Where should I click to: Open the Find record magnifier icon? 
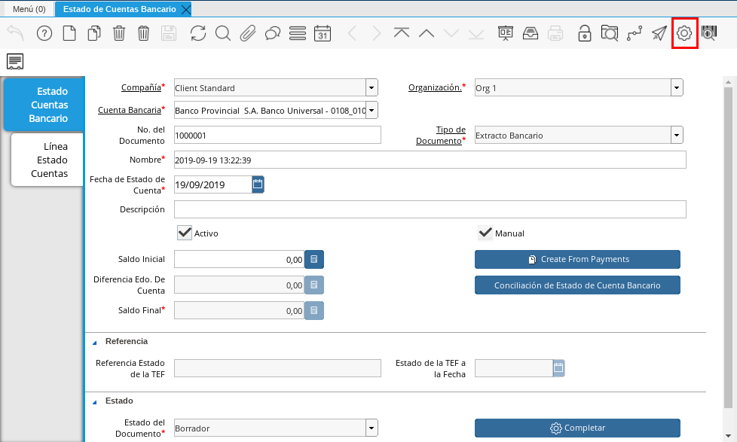click(x=222, y=33)
